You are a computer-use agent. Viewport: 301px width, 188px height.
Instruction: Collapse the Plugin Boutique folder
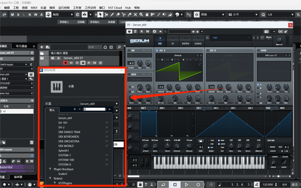[50, 169]
